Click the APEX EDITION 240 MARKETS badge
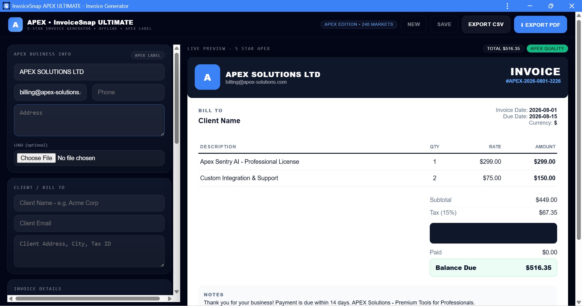This screenshot has height=306, width=582. pyautogui.click(x=359, y=24)
